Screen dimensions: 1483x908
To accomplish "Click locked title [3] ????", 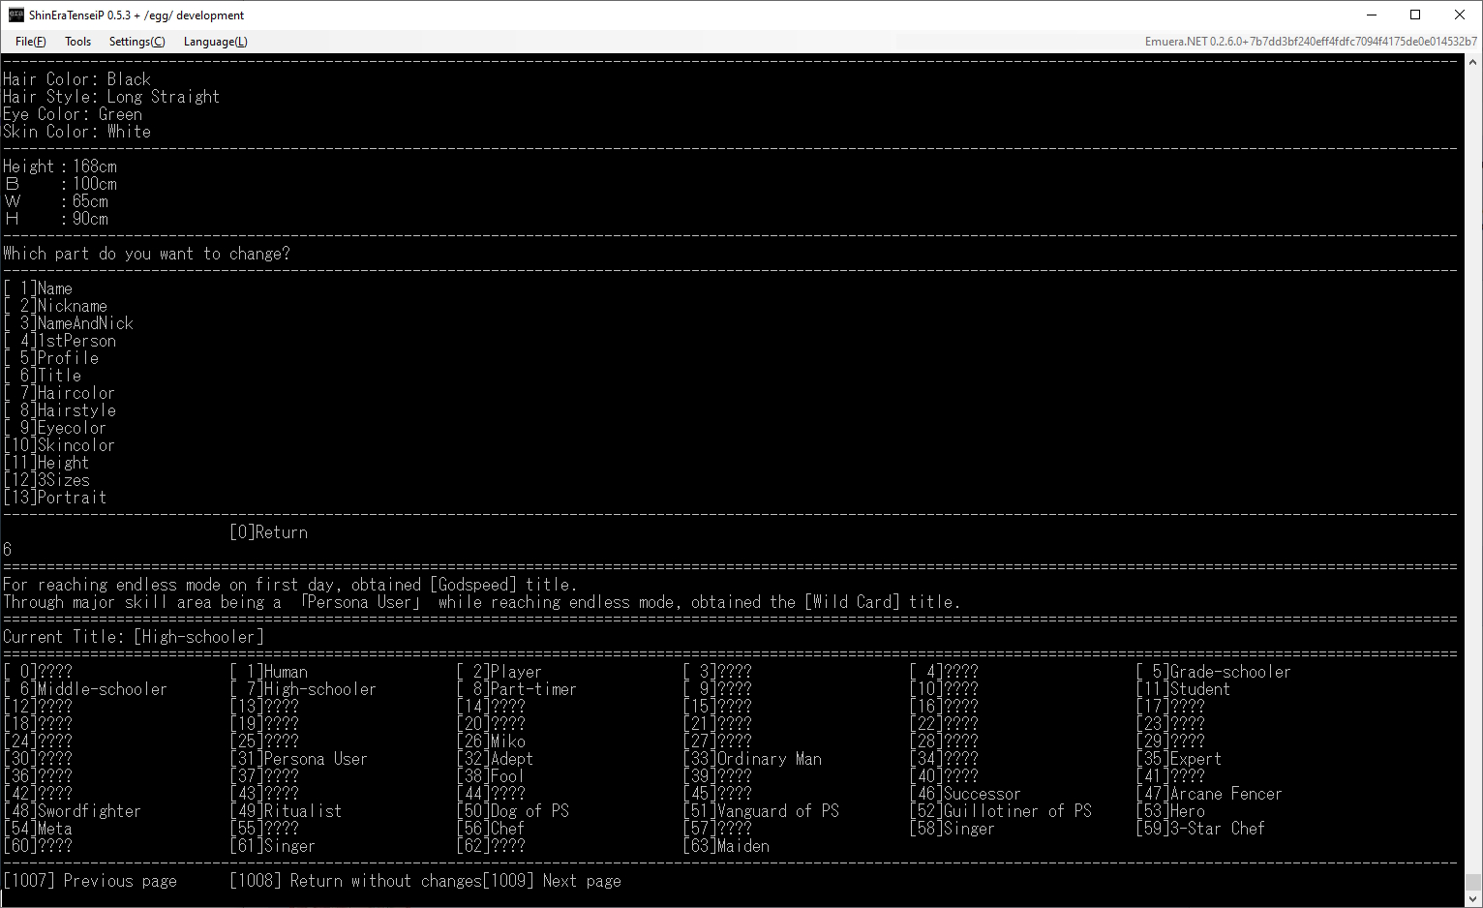I will (717, 672).
